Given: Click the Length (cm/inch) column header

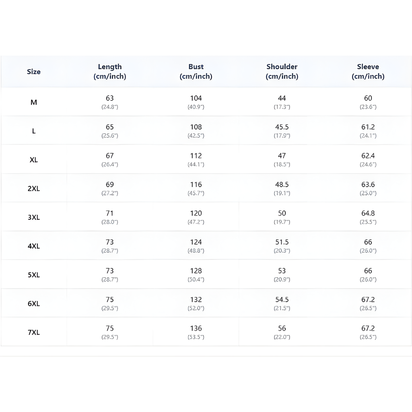Looking at the screenshot, I should tap(110, 72).
